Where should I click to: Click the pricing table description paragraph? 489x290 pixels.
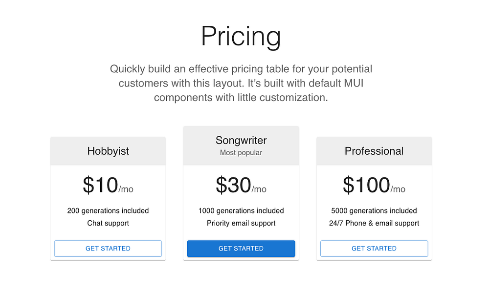coord(241,83)
